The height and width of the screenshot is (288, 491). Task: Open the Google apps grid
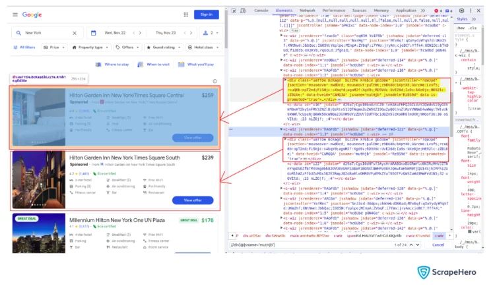click(185, 14)
